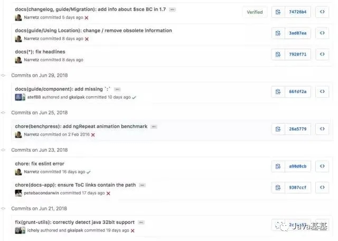338x241 pixels.
Task: Browse repository at commit 7920f71
Action: (322, 54)
